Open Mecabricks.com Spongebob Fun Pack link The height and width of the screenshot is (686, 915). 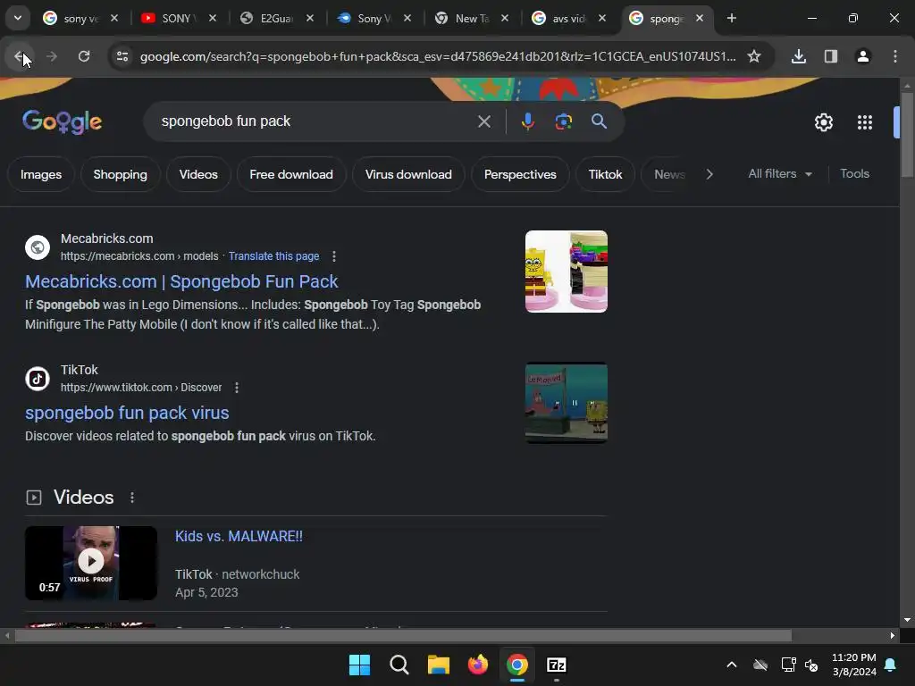tap(181, 281)
